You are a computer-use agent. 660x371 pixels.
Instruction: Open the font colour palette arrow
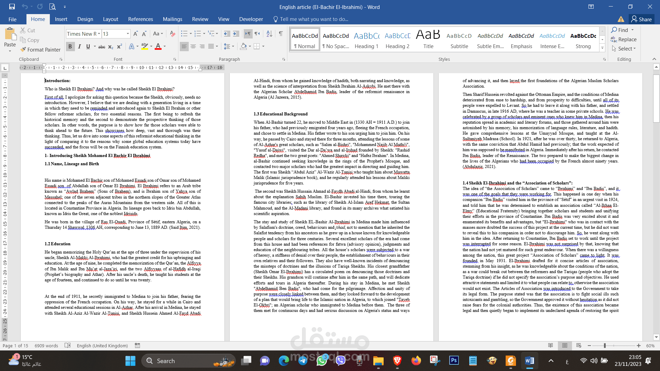pos(165,46)
